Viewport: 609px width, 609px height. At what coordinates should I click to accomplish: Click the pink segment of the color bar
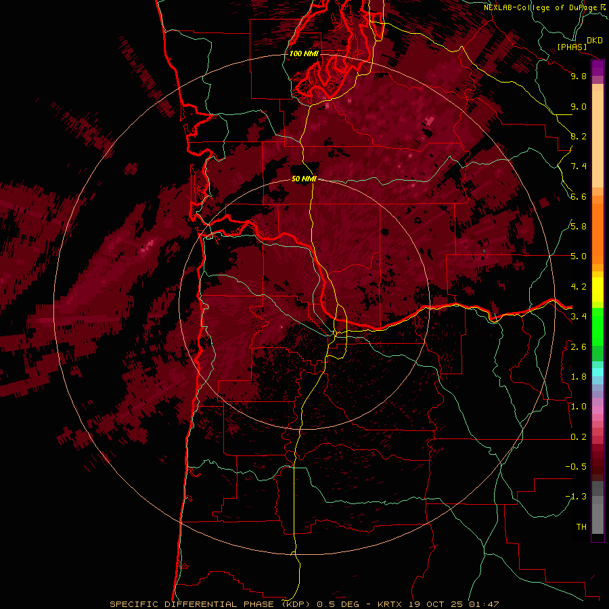[x=597, y=410]
